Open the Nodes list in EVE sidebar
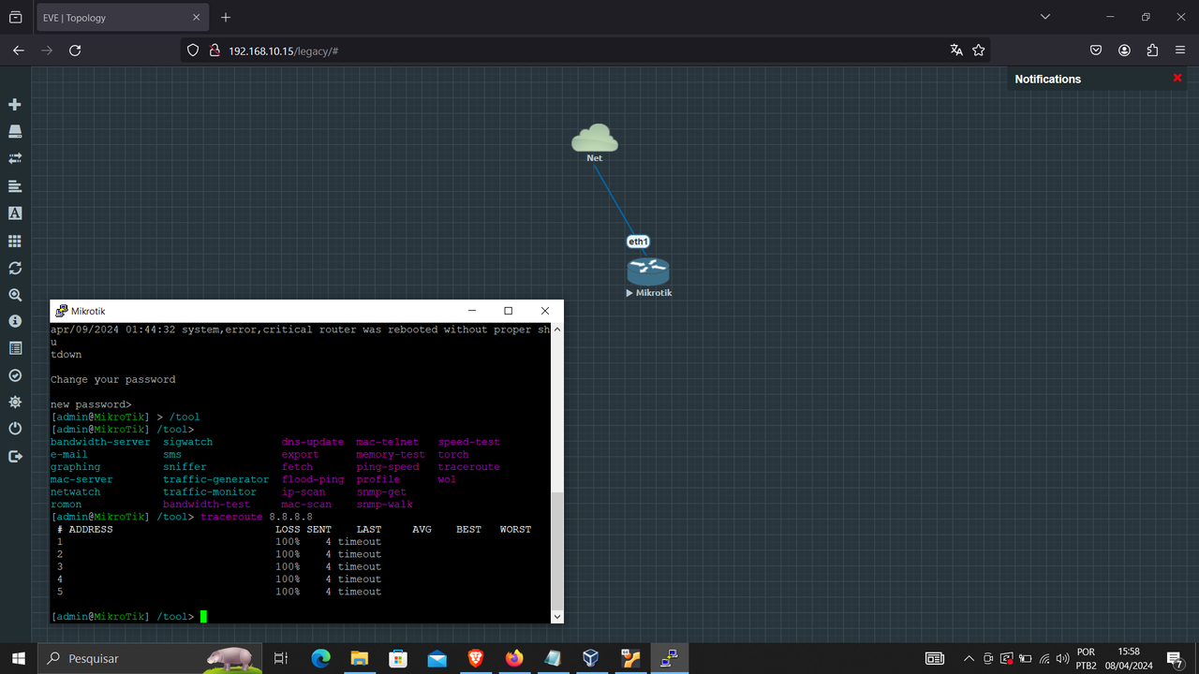 tap(15, 132)
